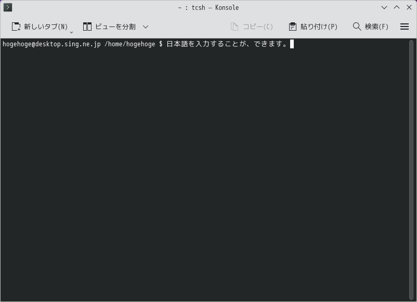Viewport: 417px width, 302px height.
Task: Maximize the Konsole window
Action: click(x=397, y=7)
